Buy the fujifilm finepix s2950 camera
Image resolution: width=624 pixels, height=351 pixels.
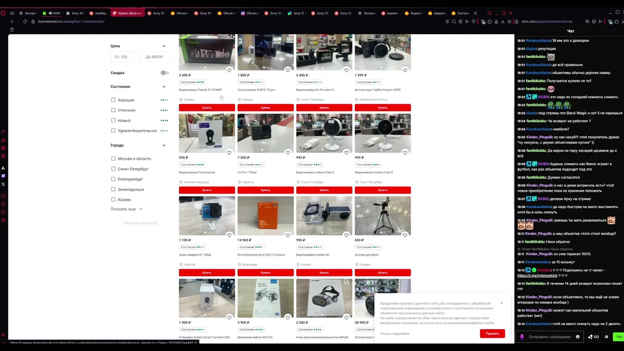[383, 108]
